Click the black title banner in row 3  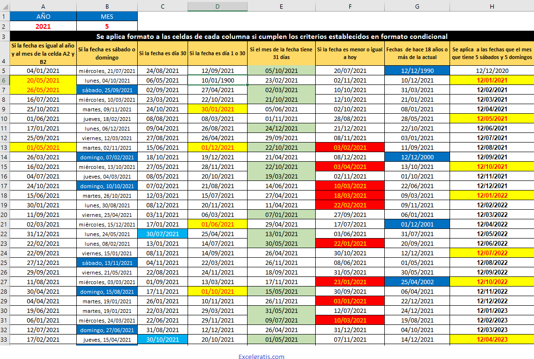pos(272,36)
